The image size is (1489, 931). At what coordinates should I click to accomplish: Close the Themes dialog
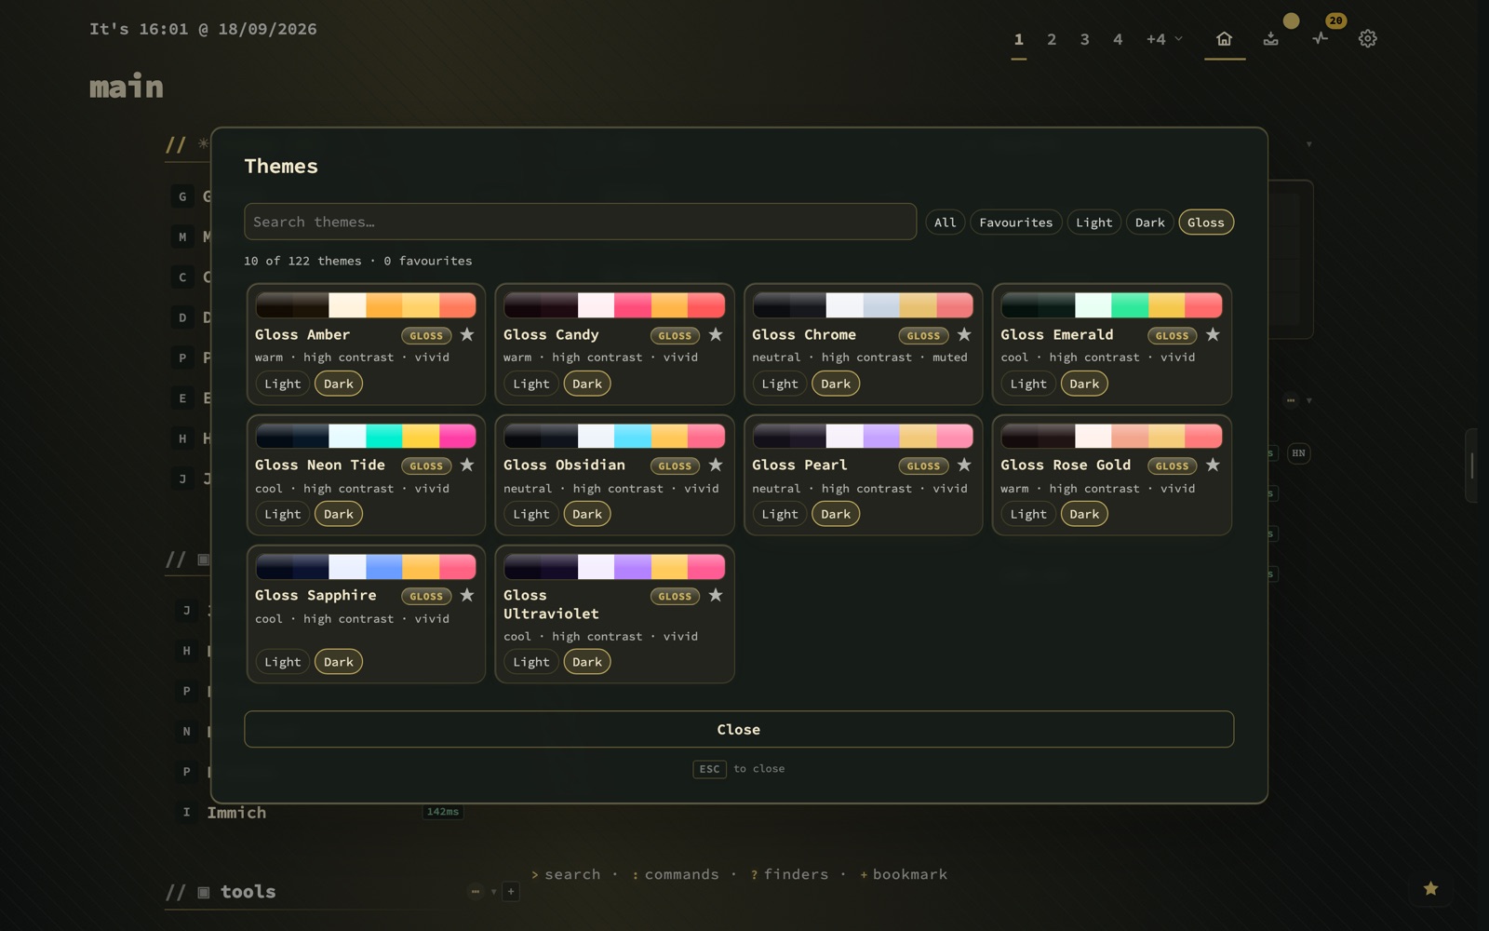click(x=739, y=729)
